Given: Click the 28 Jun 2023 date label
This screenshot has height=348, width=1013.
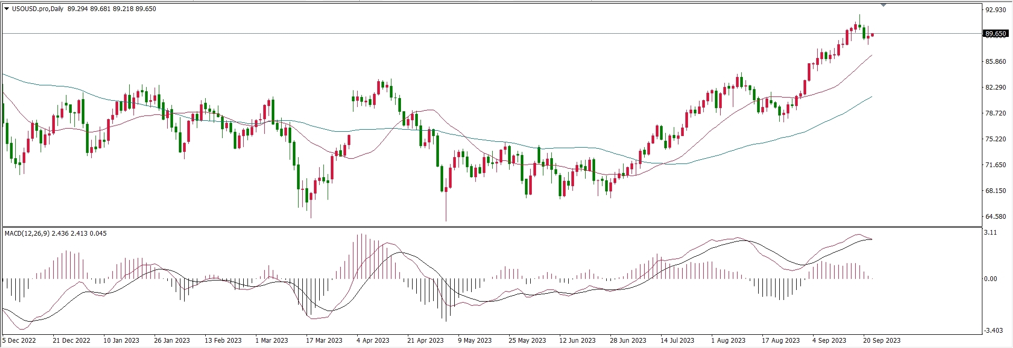Looking at the screenshot, I should coord(628,340).
